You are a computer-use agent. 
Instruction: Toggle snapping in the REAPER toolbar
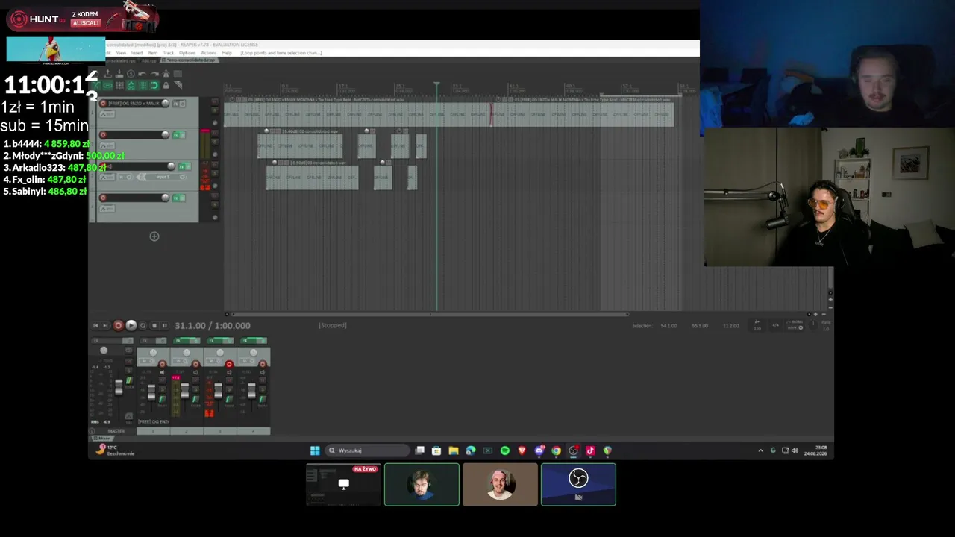tap(154, 86)
